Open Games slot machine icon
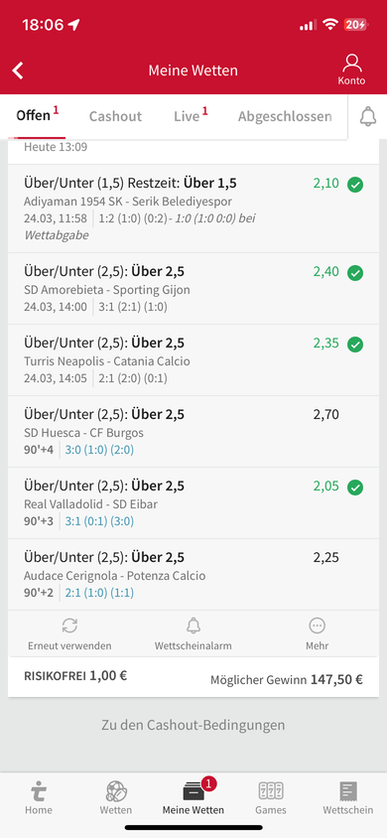The width and height of the screenshot is (387, 838). click(x=271, y=791)
